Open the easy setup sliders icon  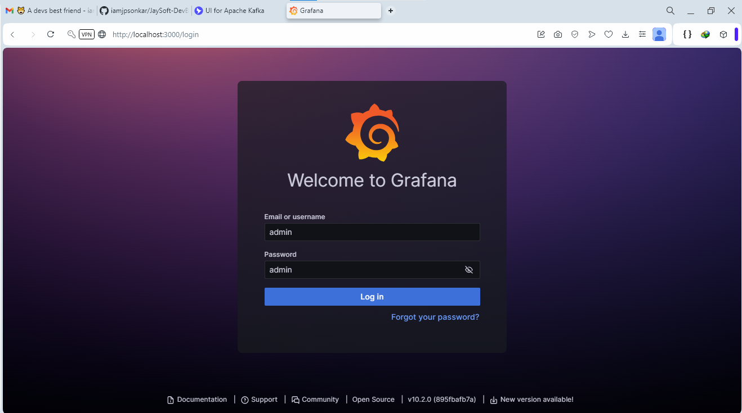pyautogui.click(x=642, y=34)
